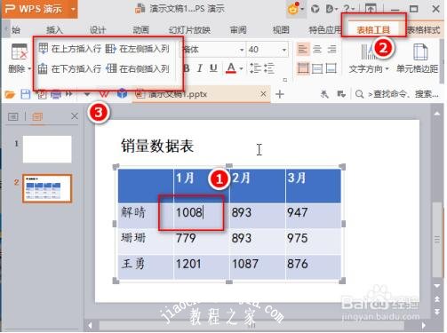The image size is (447, 333).
Task: Switch to the 动画 ribbon tab
Action: point(141,30)
